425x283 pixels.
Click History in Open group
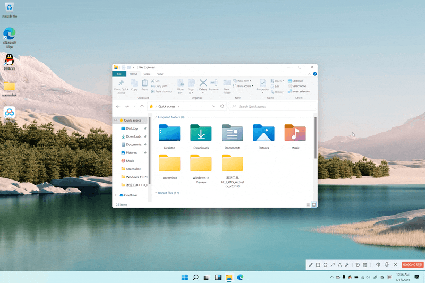click(277, 92)
